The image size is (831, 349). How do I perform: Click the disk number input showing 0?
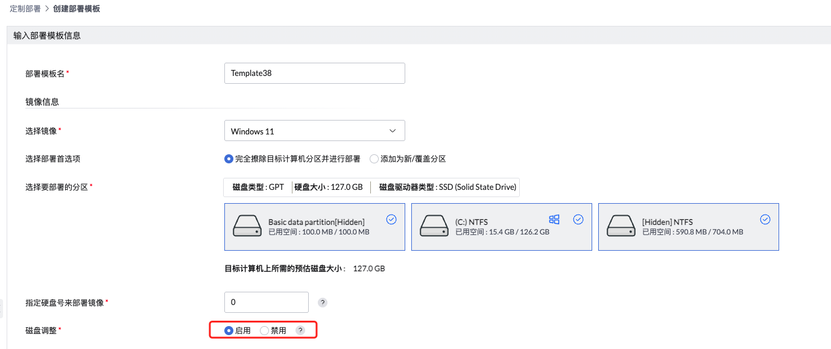pyautogui.click(x=266, y=302)
